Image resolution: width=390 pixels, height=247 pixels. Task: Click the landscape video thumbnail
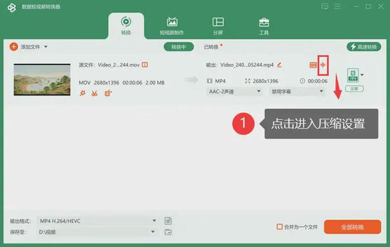(x=42, y=80)
